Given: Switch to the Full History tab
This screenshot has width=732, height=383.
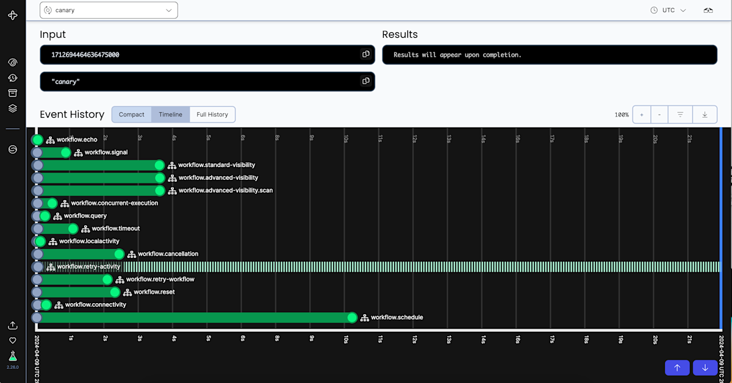Looking at the screenshot, I should [x=212, y=115].
